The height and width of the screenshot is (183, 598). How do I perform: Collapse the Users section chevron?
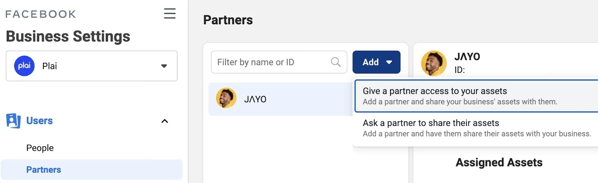(164, 121)
